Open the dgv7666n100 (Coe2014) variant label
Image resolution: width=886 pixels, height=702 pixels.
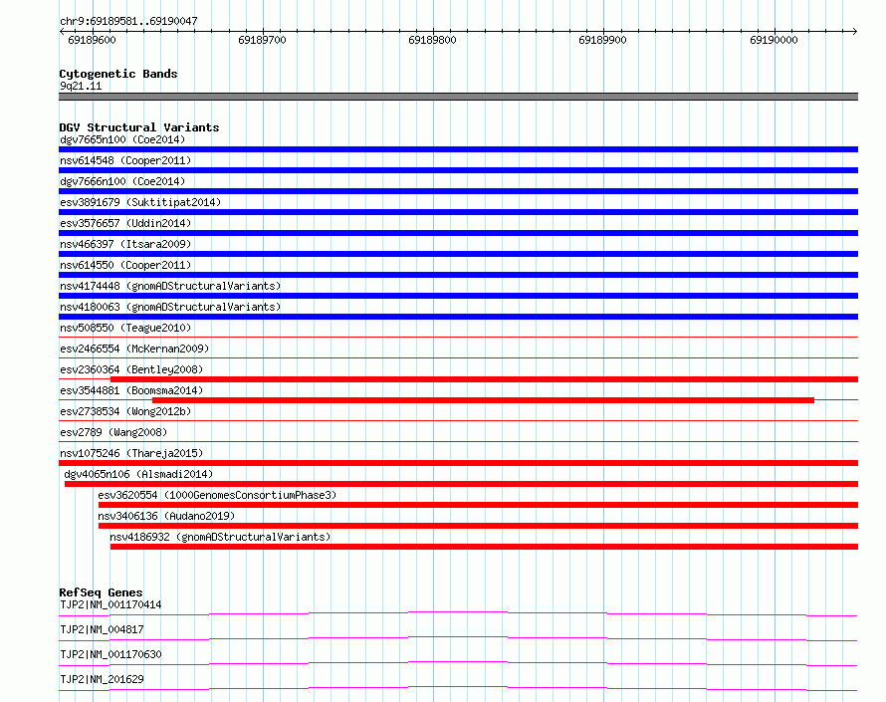point(122,181)
